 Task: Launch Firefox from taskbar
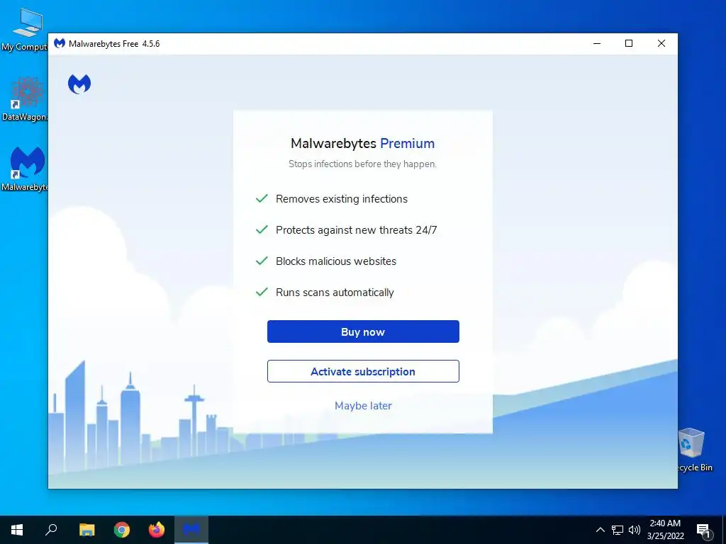(x=157, y=530)
